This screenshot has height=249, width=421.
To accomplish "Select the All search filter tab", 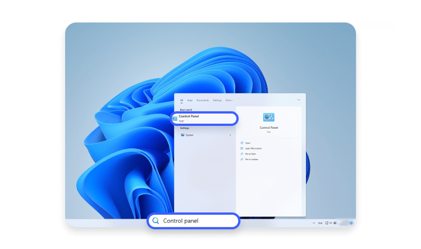I will pyautogui.click(x=181, y=100).
